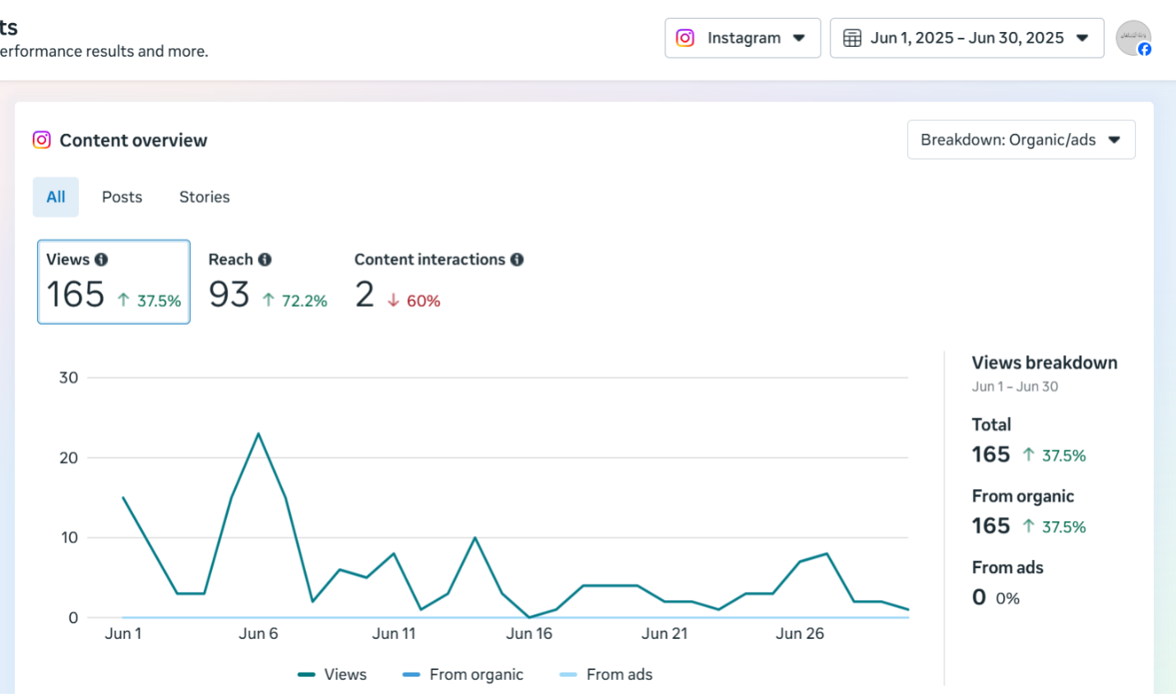Viewport: 1176px width, 698px height.
Task: Click Instagram logo beside Content overview heading
Action: [42, 140]
